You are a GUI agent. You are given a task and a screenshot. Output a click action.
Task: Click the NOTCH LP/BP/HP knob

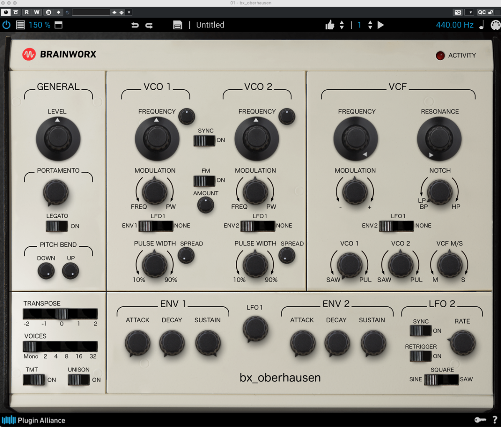(x=440, y=192)
